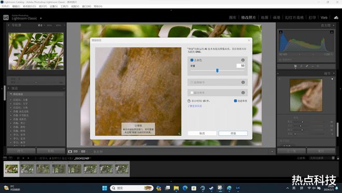Click the Denoise amount slider handle
Image resolution: width=342 pixels, height=193 pixels.
(x=217, y=71)
